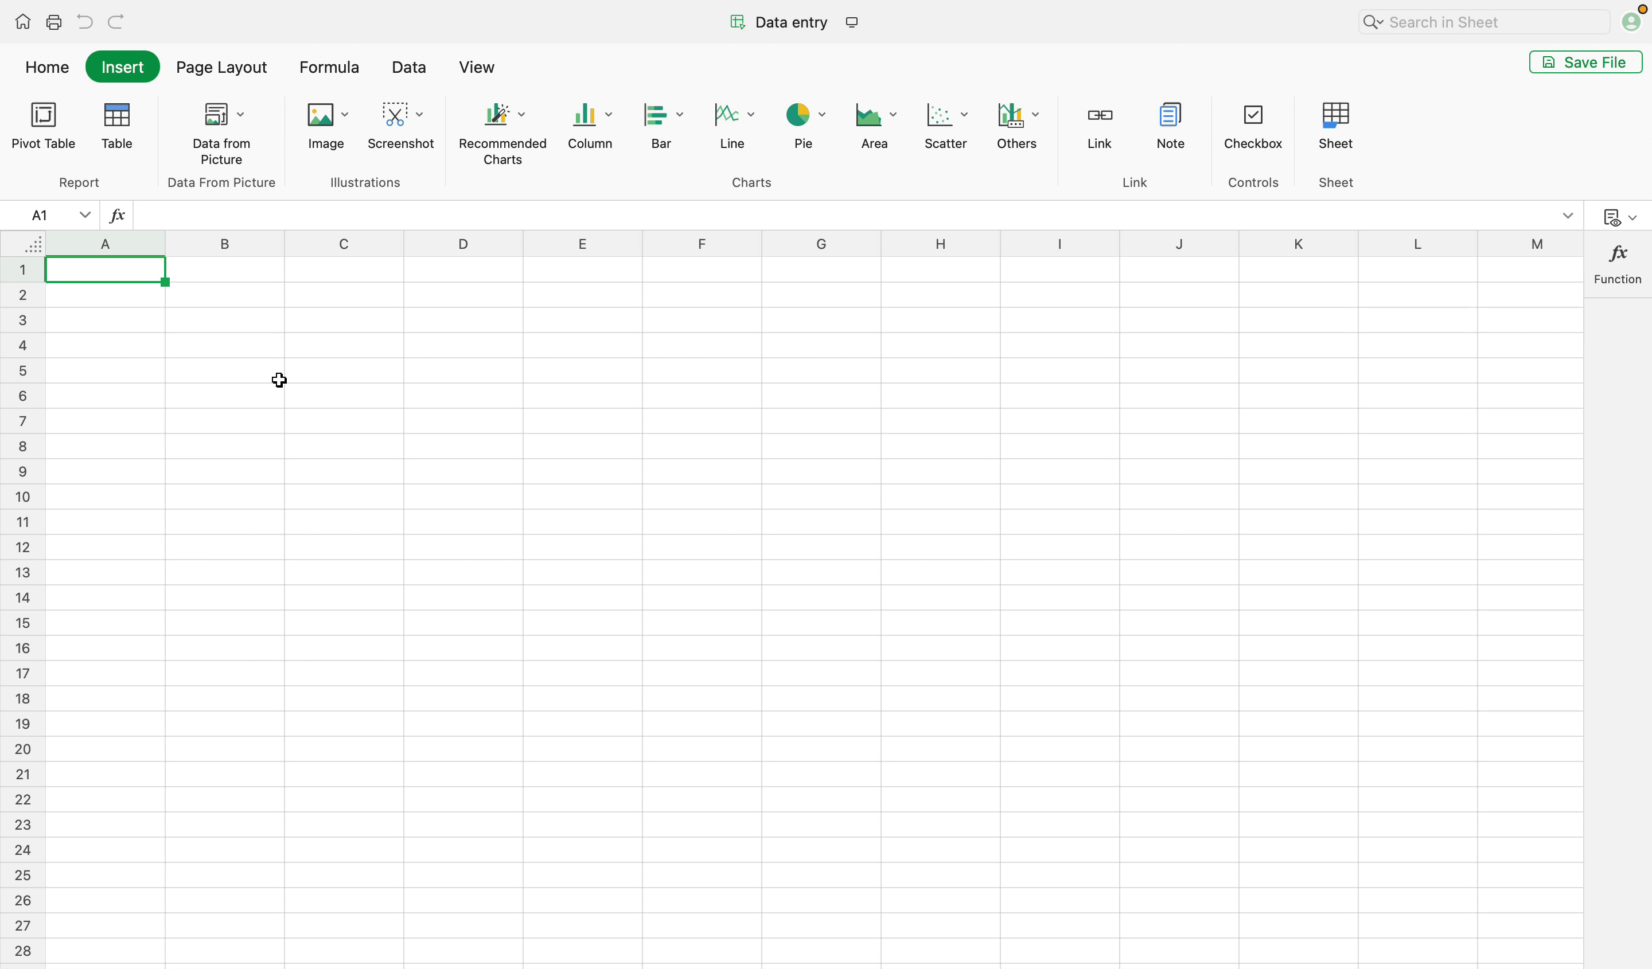
Task: Select column D header
Action: [463, 244]
